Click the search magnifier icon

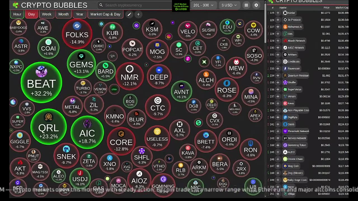[101, 5]
